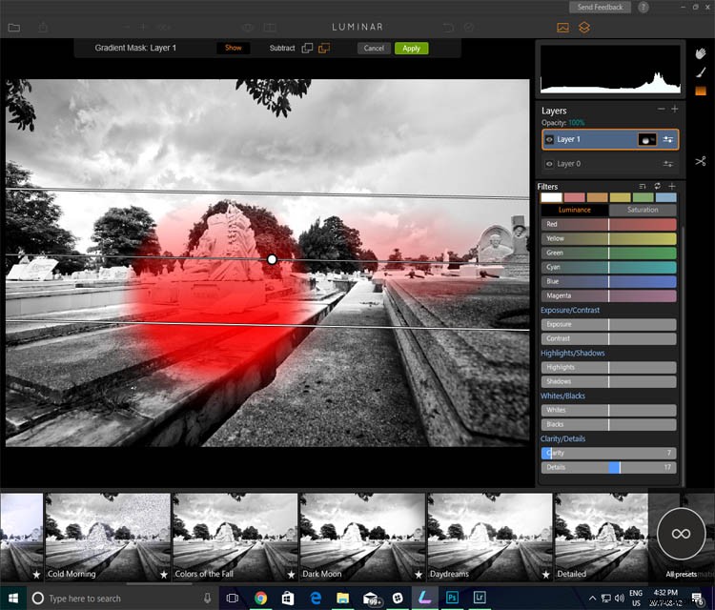Open the history clock icon
The height and width of the screenshot is (610, 715).
469,28
